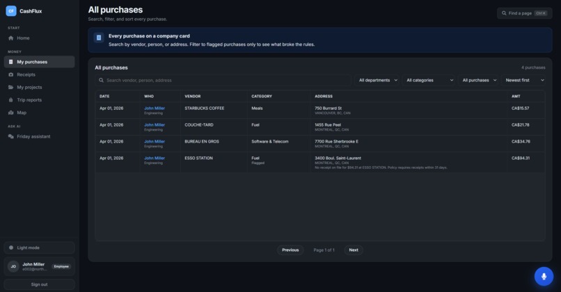Click the DATE column header
The height and width of the screenshot is (292, 561).
click(104, 97)
